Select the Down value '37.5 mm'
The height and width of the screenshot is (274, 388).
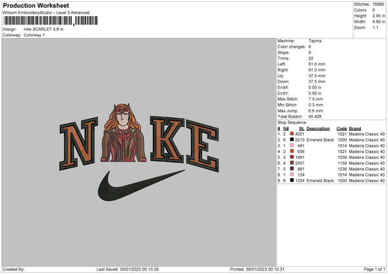tap(317, 81)
